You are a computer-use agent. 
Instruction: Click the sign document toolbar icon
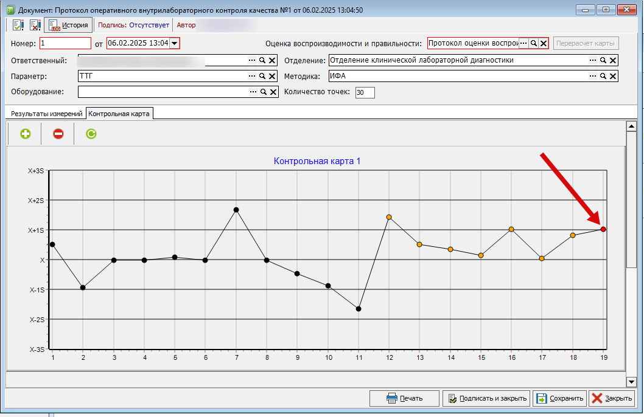click(x=18, y=25)
